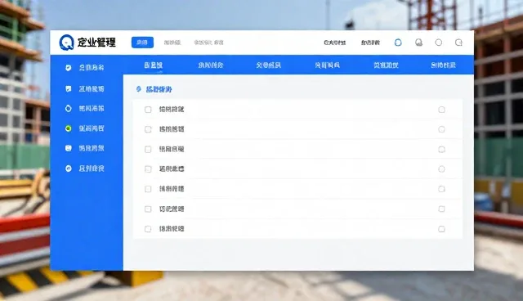Switch to the sixth tab in blue bar
The height and width of the screenshot is (301, 523).
[443, 65]
